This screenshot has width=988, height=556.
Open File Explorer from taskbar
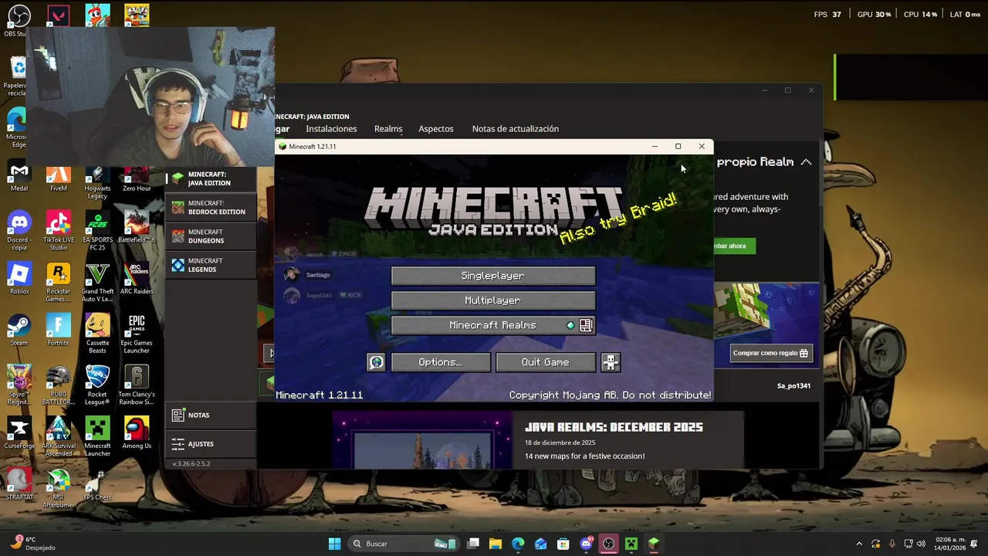click(x=496, y=544)
